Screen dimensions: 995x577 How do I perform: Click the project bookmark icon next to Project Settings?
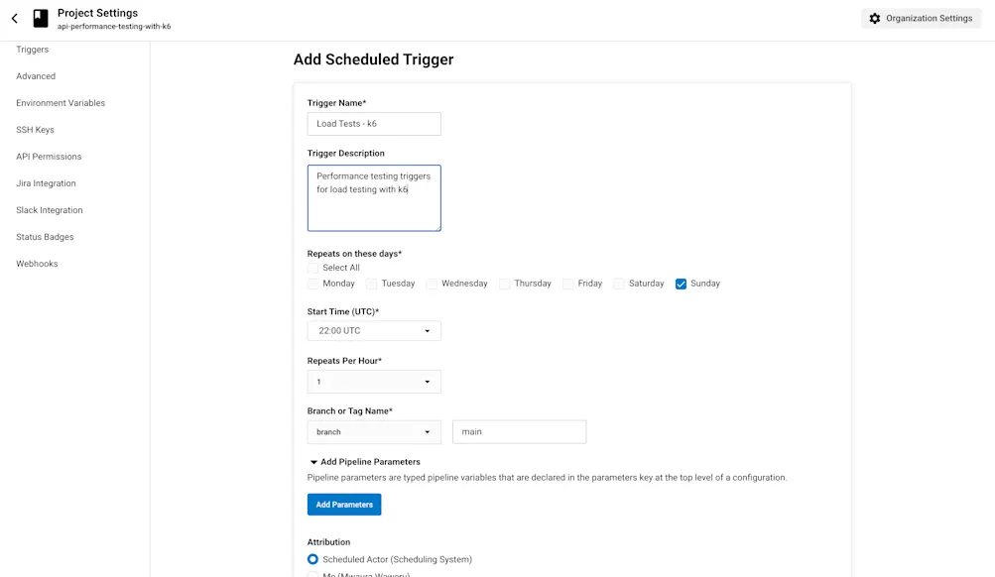pos(40,18)
